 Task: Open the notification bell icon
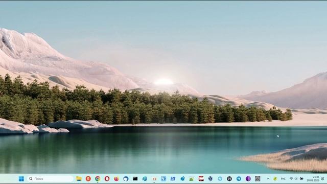(323, 179)
